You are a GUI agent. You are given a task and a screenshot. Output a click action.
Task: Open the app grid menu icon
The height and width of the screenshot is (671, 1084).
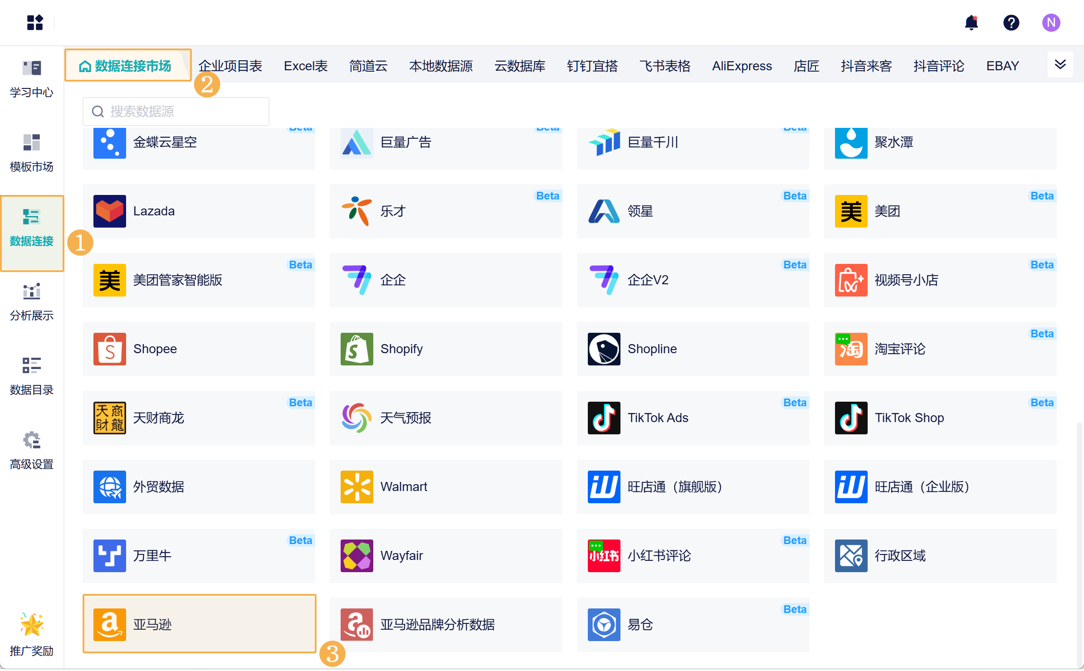tap(35, 22)
